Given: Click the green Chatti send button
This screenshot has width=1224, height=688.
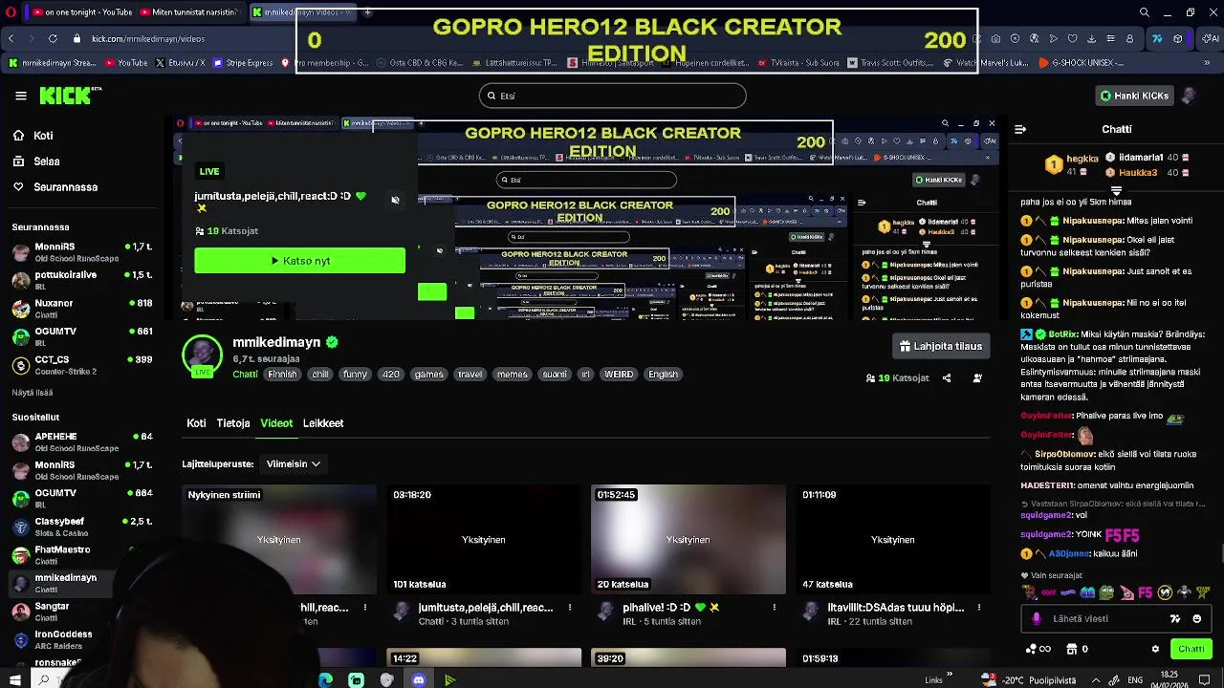Looking at the screenshot, I should click(x=1191, y=649).
